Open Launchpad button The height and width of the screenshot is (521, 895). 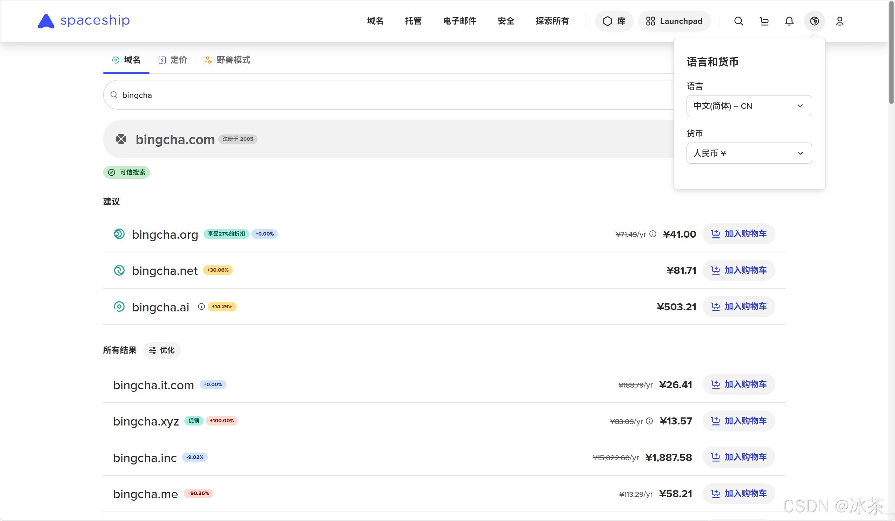coord(674,21)
